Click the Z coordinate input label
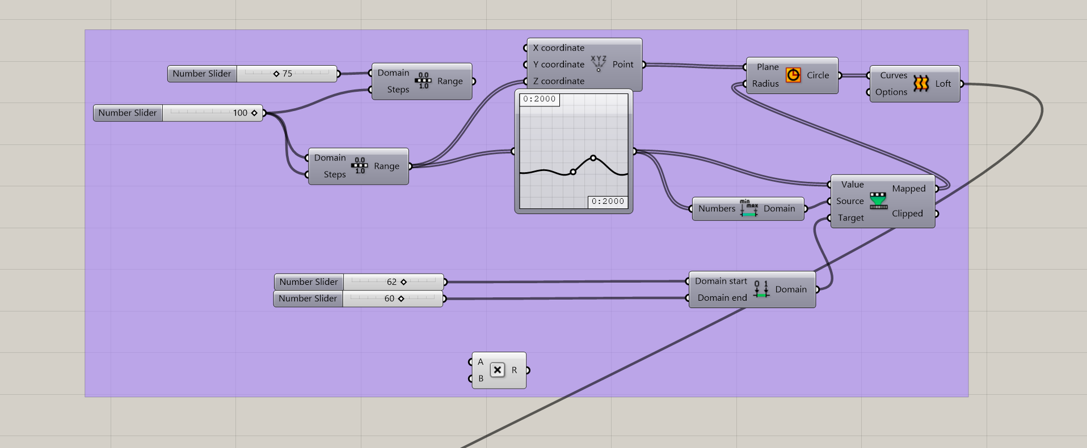This screenshot has width=1087, height=448. (x=558, y=81)
